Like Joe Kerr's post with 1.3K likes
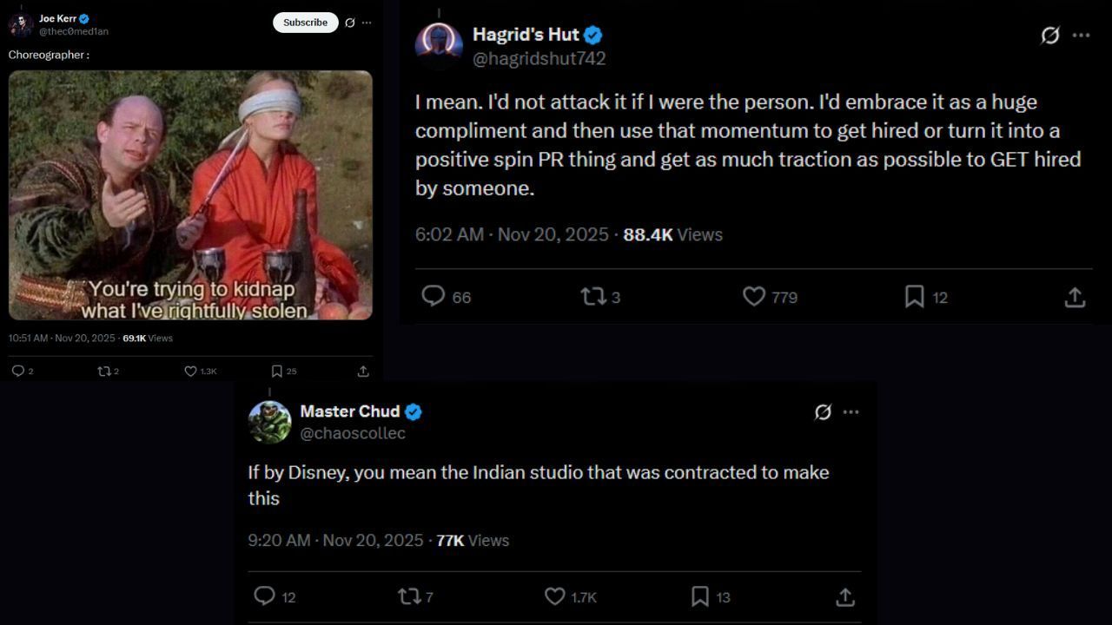The width and height of the screenshot is (1112, 625). 191,372
